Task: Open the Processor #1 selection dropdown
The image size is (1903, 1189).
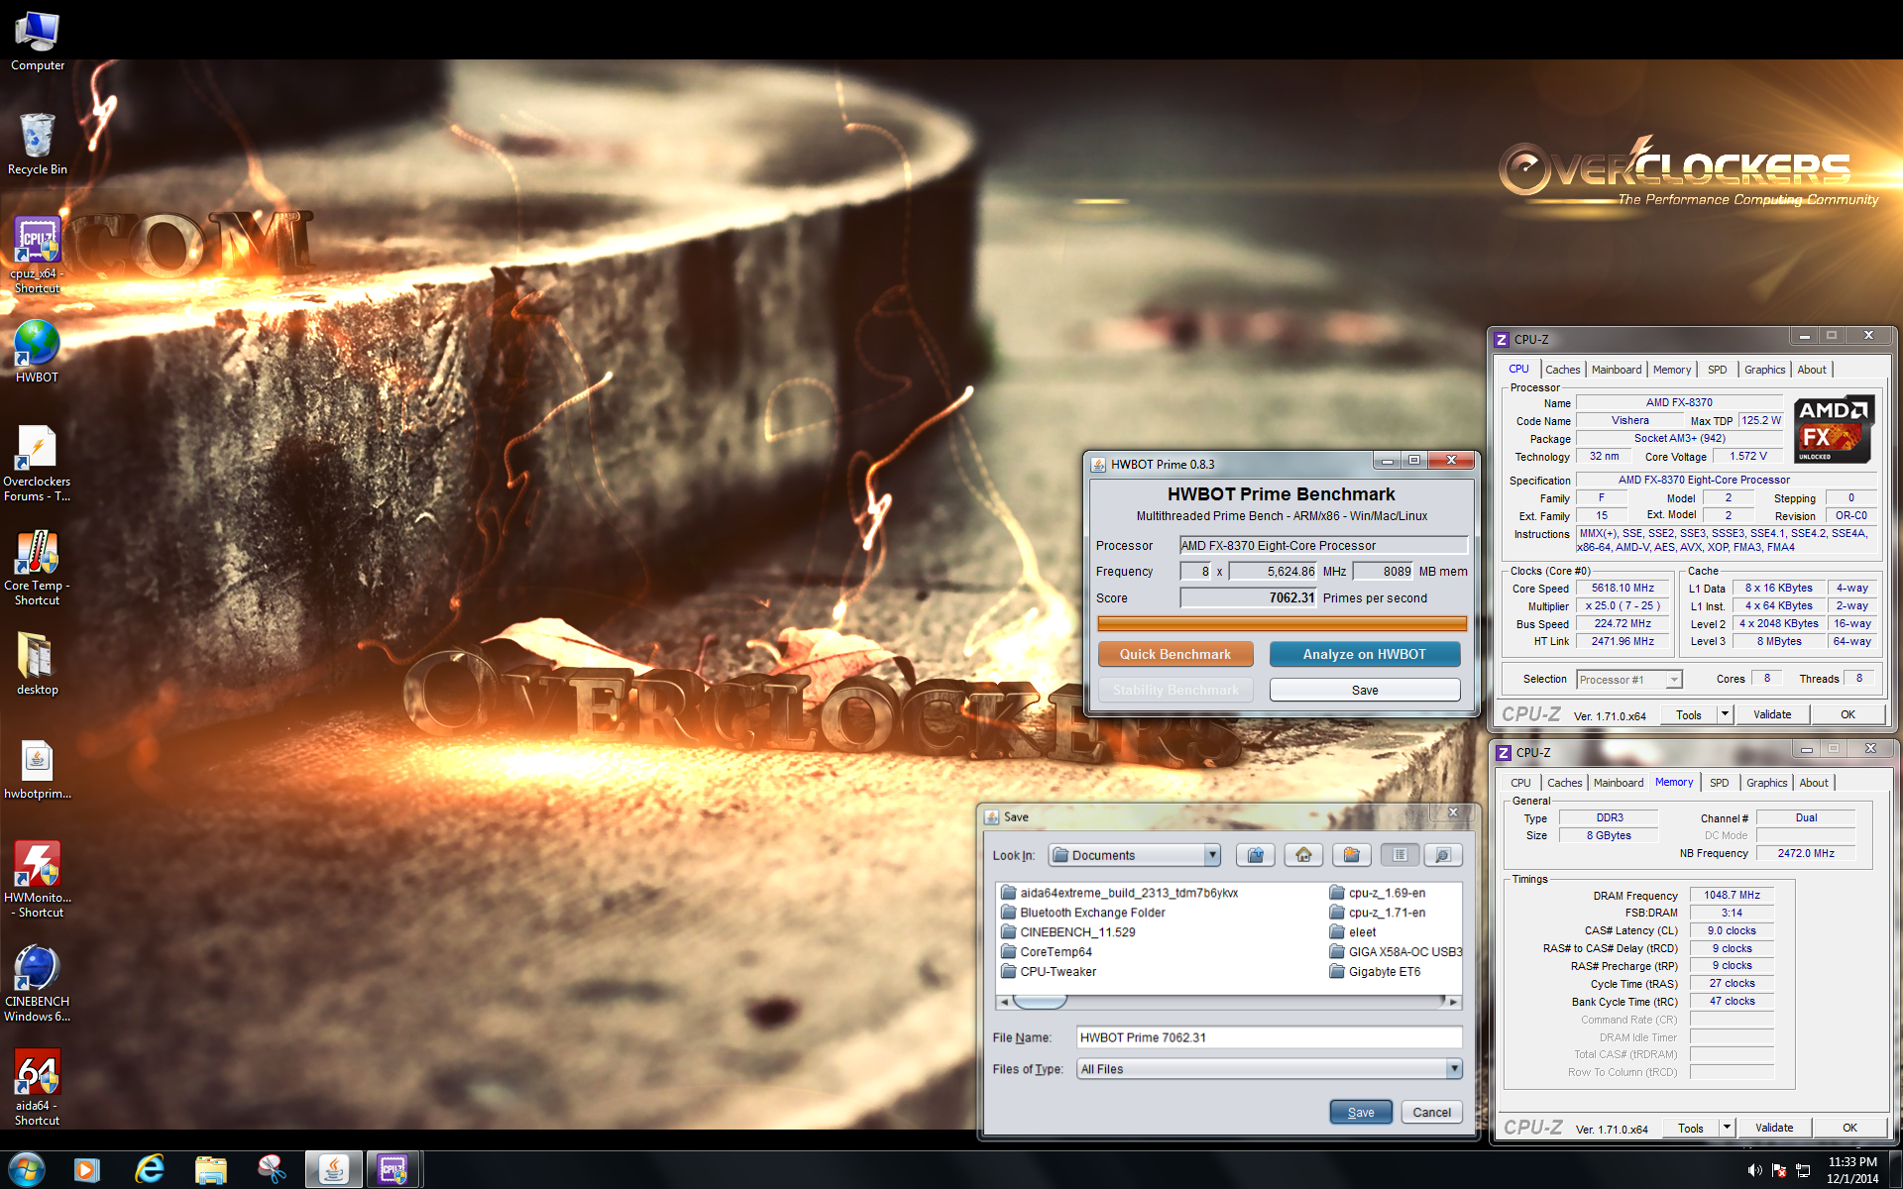Action: click(x=1673, y=680)
